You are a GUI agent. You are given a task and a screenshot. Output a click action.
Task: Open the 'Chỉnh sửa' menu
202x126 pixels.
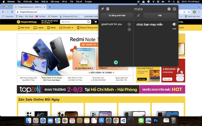28,2
